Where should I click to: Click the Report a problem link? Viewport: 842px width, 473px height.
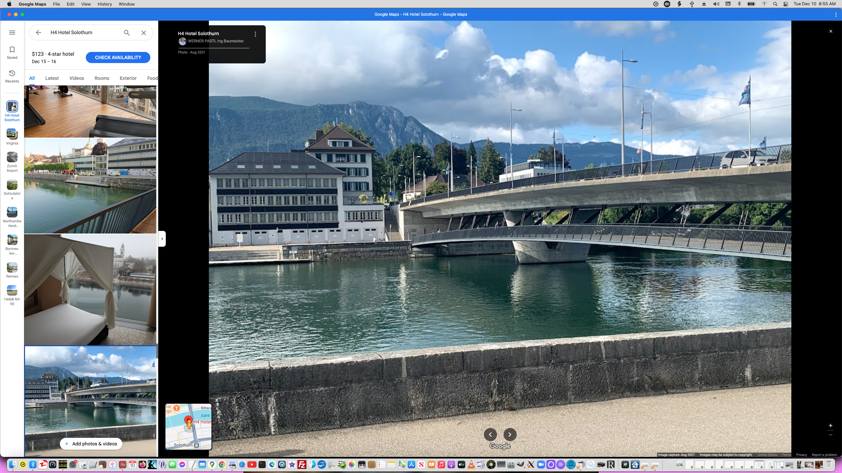[824, 455]
